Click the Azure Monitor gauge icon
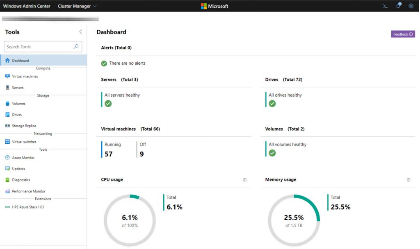The width and height of the screenshot is (420, 249). (7, 158)
